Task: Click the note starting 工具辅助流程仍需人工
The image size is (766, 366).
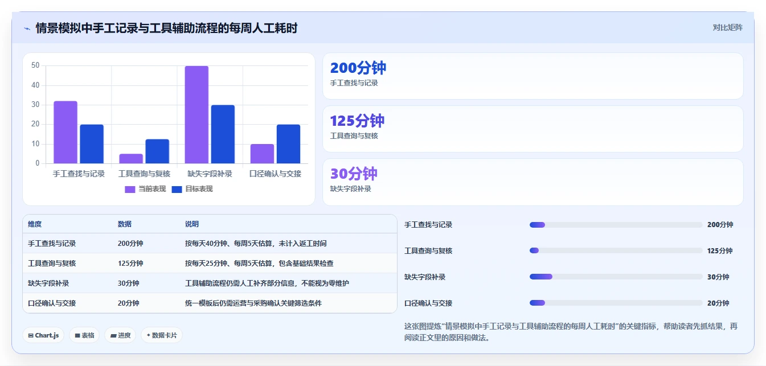Action: [x=267, y=283]
